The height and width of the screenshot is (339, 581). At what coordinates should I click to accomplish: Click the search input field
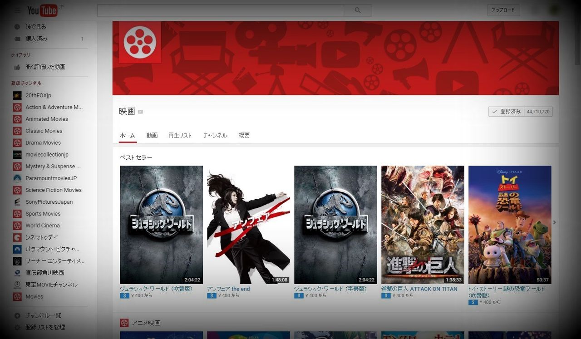221,10
